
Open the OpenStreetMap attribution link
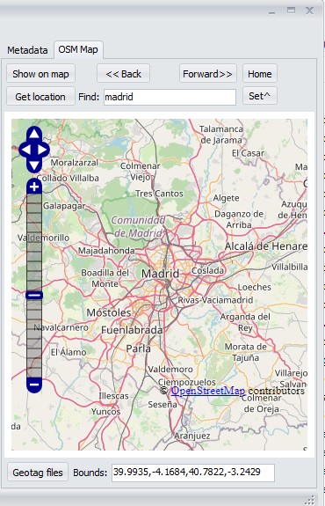[208, 391]
